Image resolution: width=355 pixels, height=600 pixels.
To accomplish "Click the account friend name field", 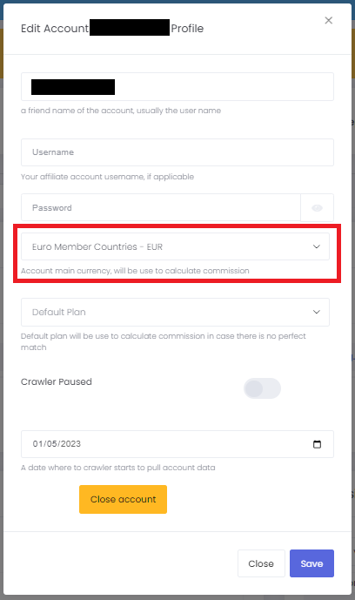I will click(177, 86).
